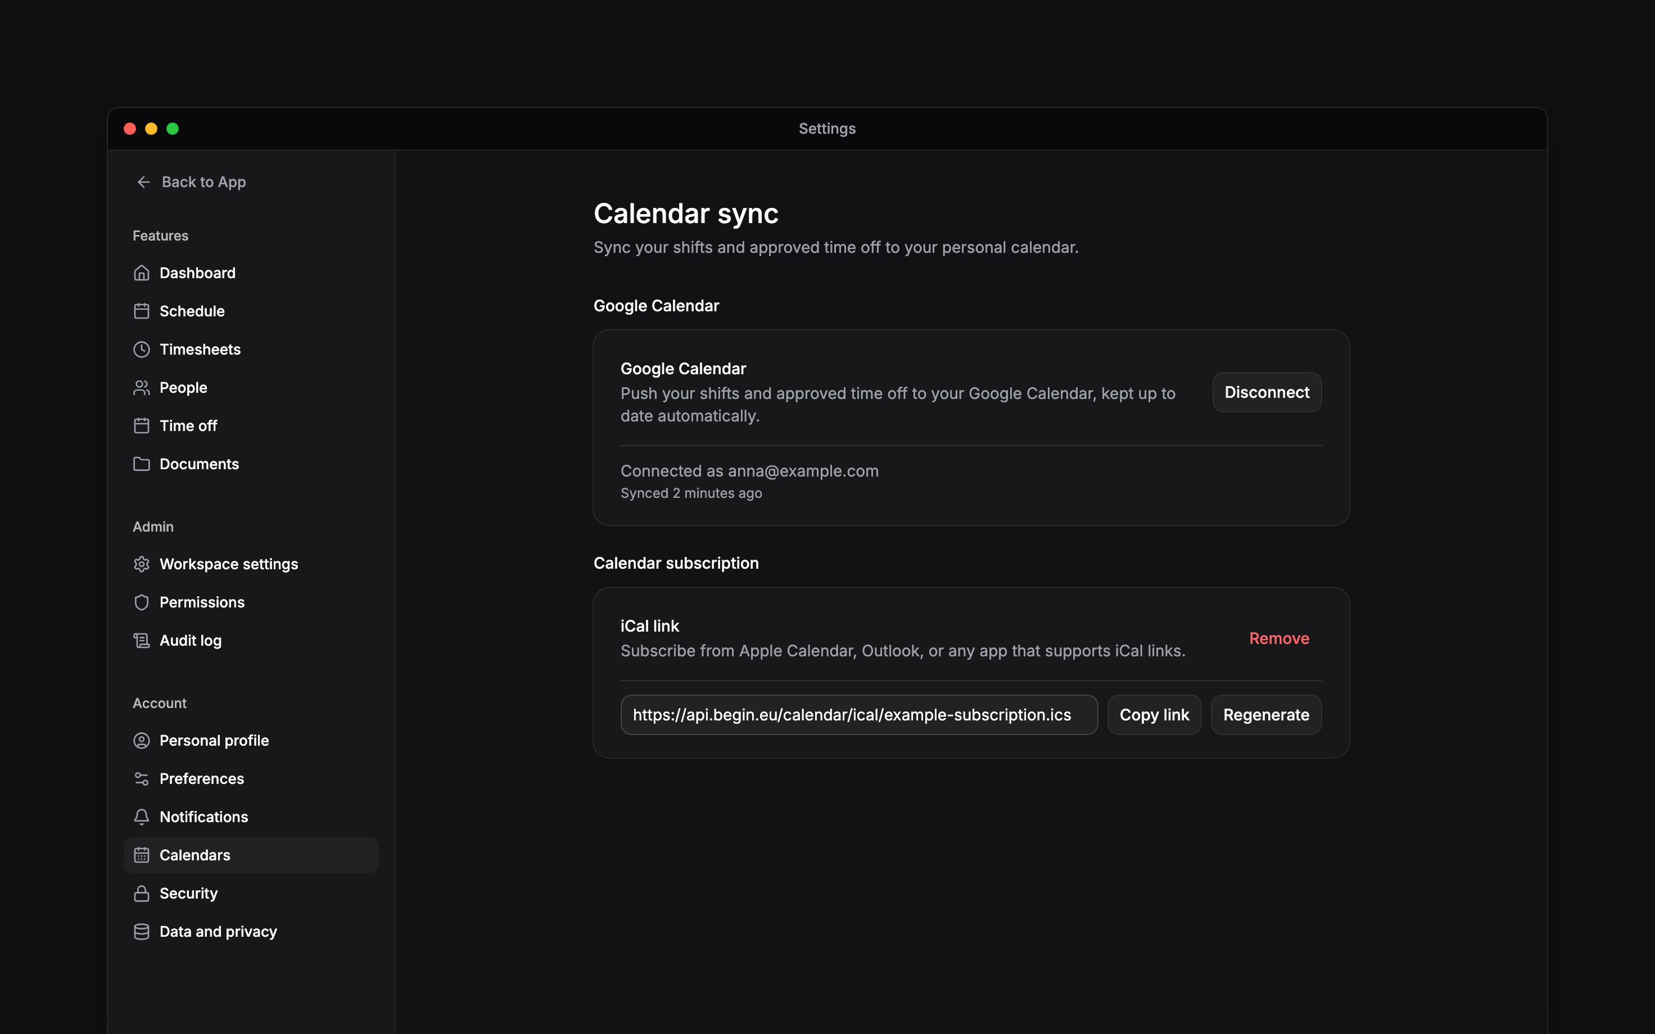The width and height of the screenshot is (1655, 1034).
Task: Click the Audit log scroll icon
Action: [142, 641]
